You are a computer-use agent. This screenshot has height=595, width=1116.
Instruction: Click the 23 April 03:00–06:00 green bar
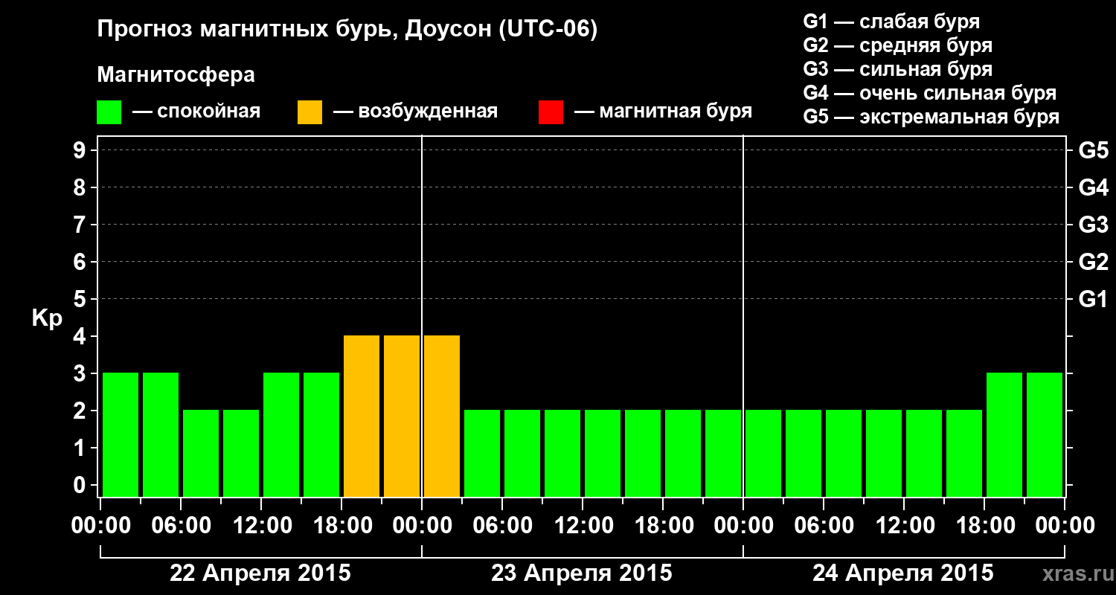point(482,453)
